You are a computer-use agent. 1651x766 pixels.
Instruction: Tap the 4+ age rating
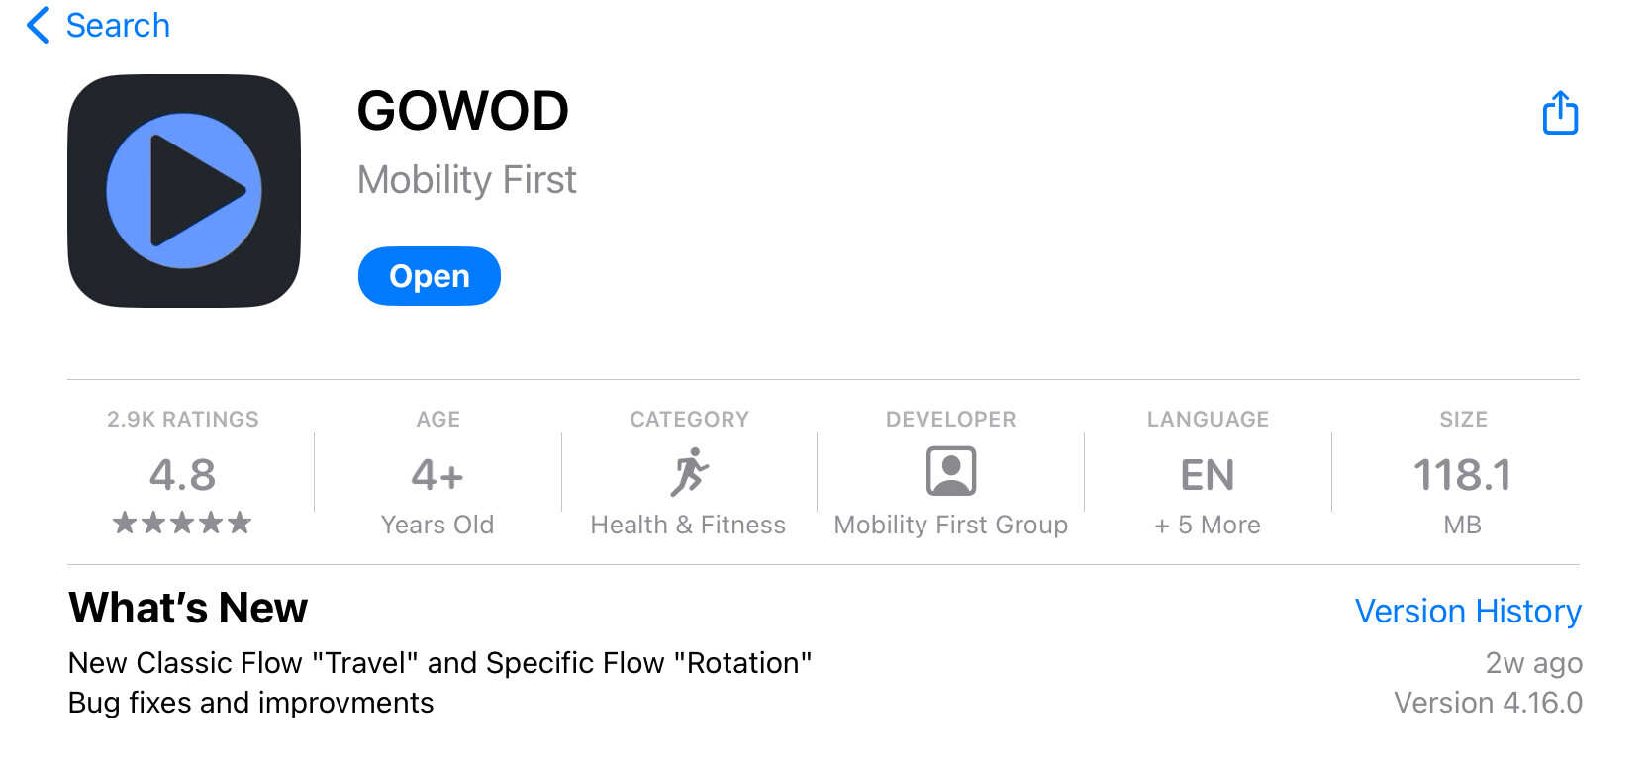coord(437,476)
